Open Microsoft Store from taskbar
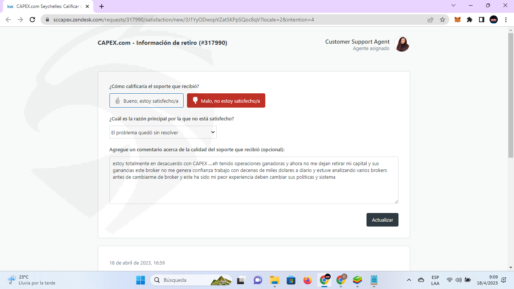514x289 pixels. click(291, 280)
